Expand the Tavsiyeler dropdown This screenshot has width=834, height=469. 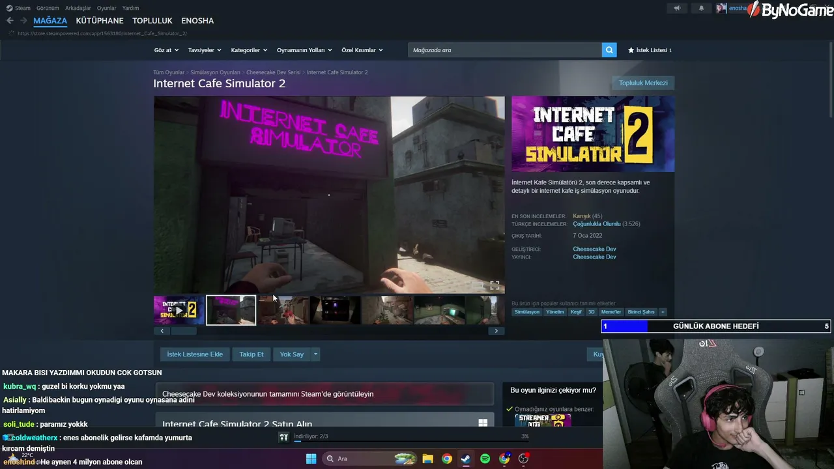205,50
